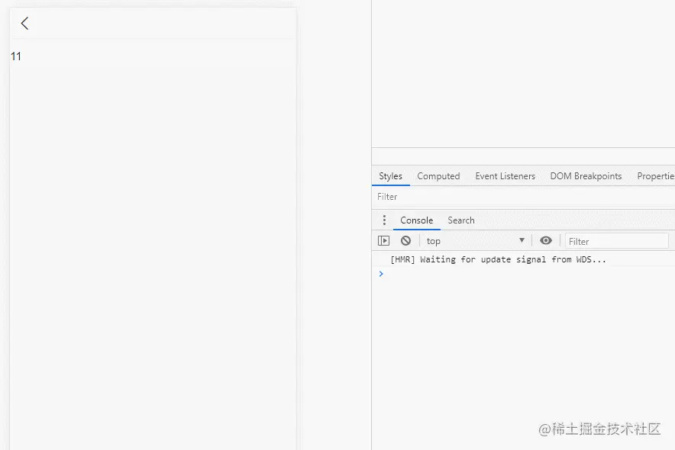The height and width of the screenshot is (450, 675).
Task: Create a live expression with eye icon
Action: click(545, 241)
